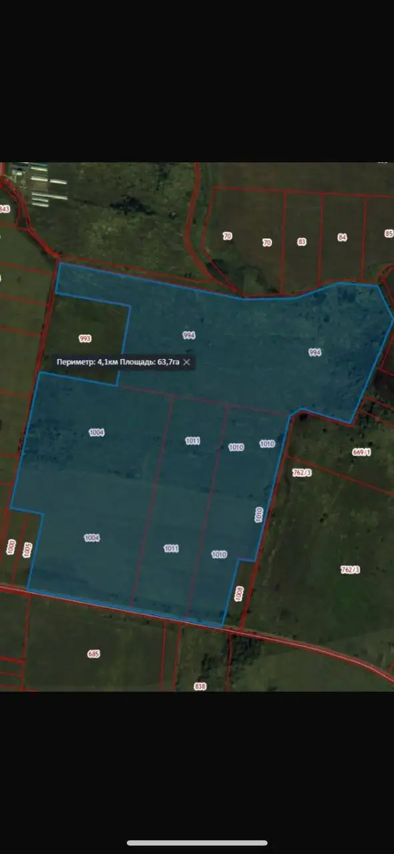Viewport: 394px width, 854px height.
Task: Select parcel label 685
Action: pos(93,654)
